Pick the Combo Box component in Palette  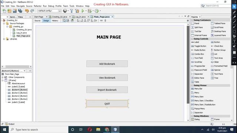pyautogui.click(x=197, y=54)
